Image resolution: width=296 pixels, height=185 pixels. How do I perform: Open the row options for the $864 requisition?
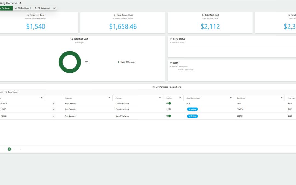pyautogui.click(x=53, y=103)
